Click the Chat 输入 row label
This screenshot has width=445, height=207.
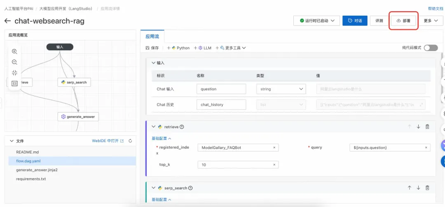[x=166, y=89]
